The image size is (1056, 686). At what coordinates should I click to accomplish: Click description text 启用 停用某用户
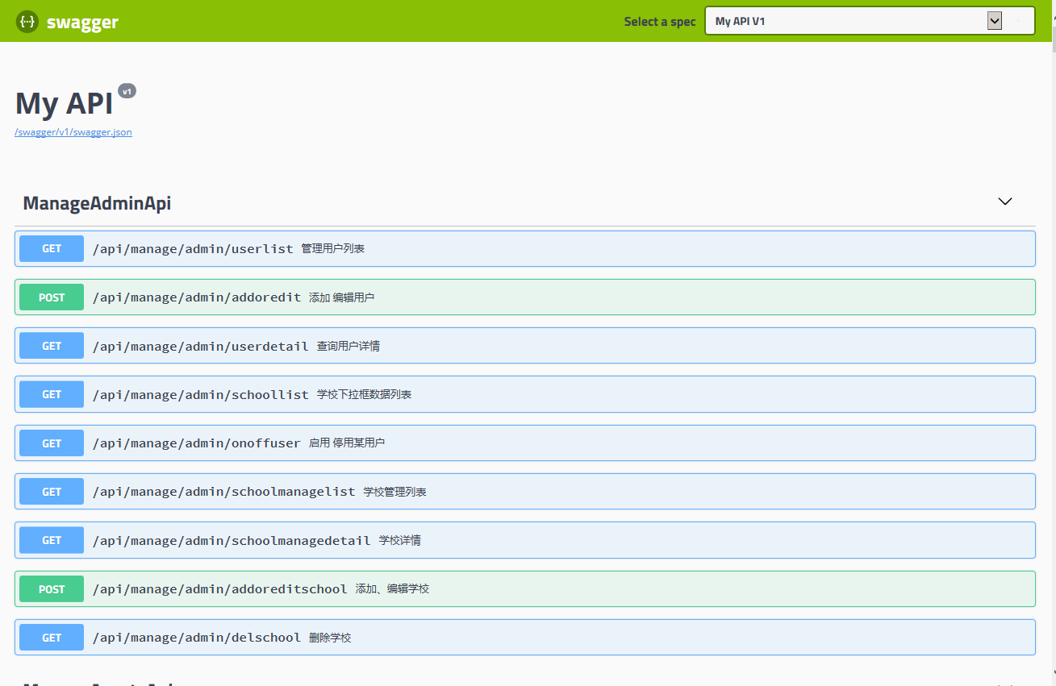click(x=347, y=443)
